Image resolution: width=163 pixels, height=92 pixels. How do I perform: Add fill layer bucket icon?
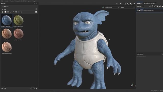pos(157,6)
